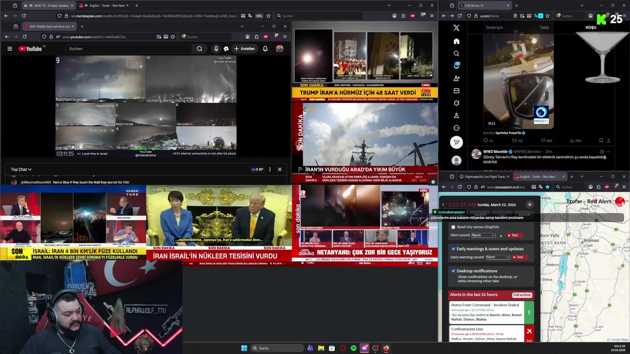Open the YouTube account avatar menu

pos(280,49)
